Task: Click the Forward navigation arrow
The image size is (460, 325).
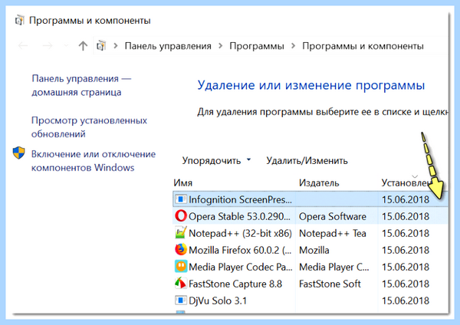Action: click(48, 46)
